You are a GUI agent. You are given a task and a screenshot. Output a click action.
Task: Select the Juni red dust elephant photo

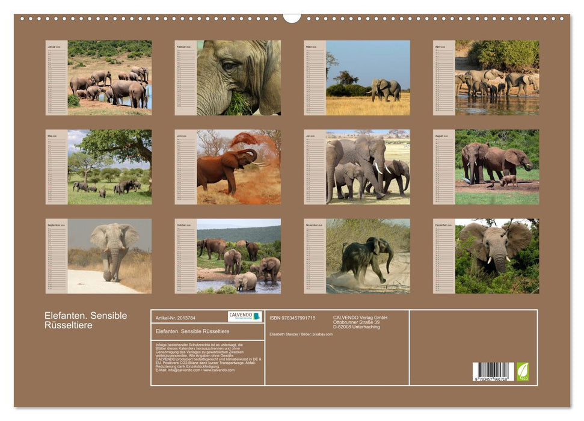(x=239, y=167)
